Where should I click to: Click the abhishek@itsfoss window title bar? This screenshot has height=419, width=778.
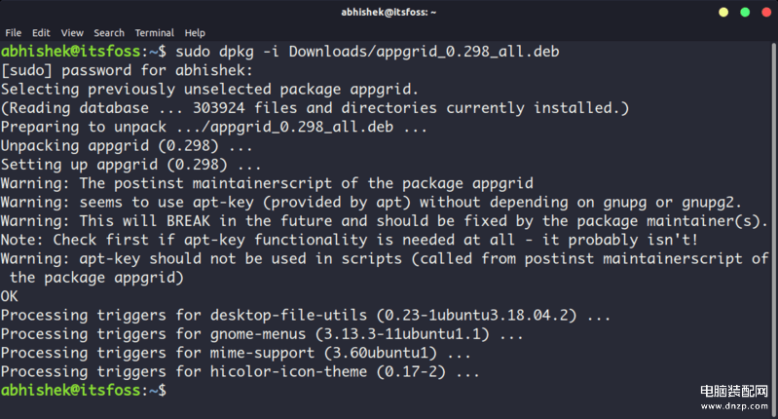point(389,12)
